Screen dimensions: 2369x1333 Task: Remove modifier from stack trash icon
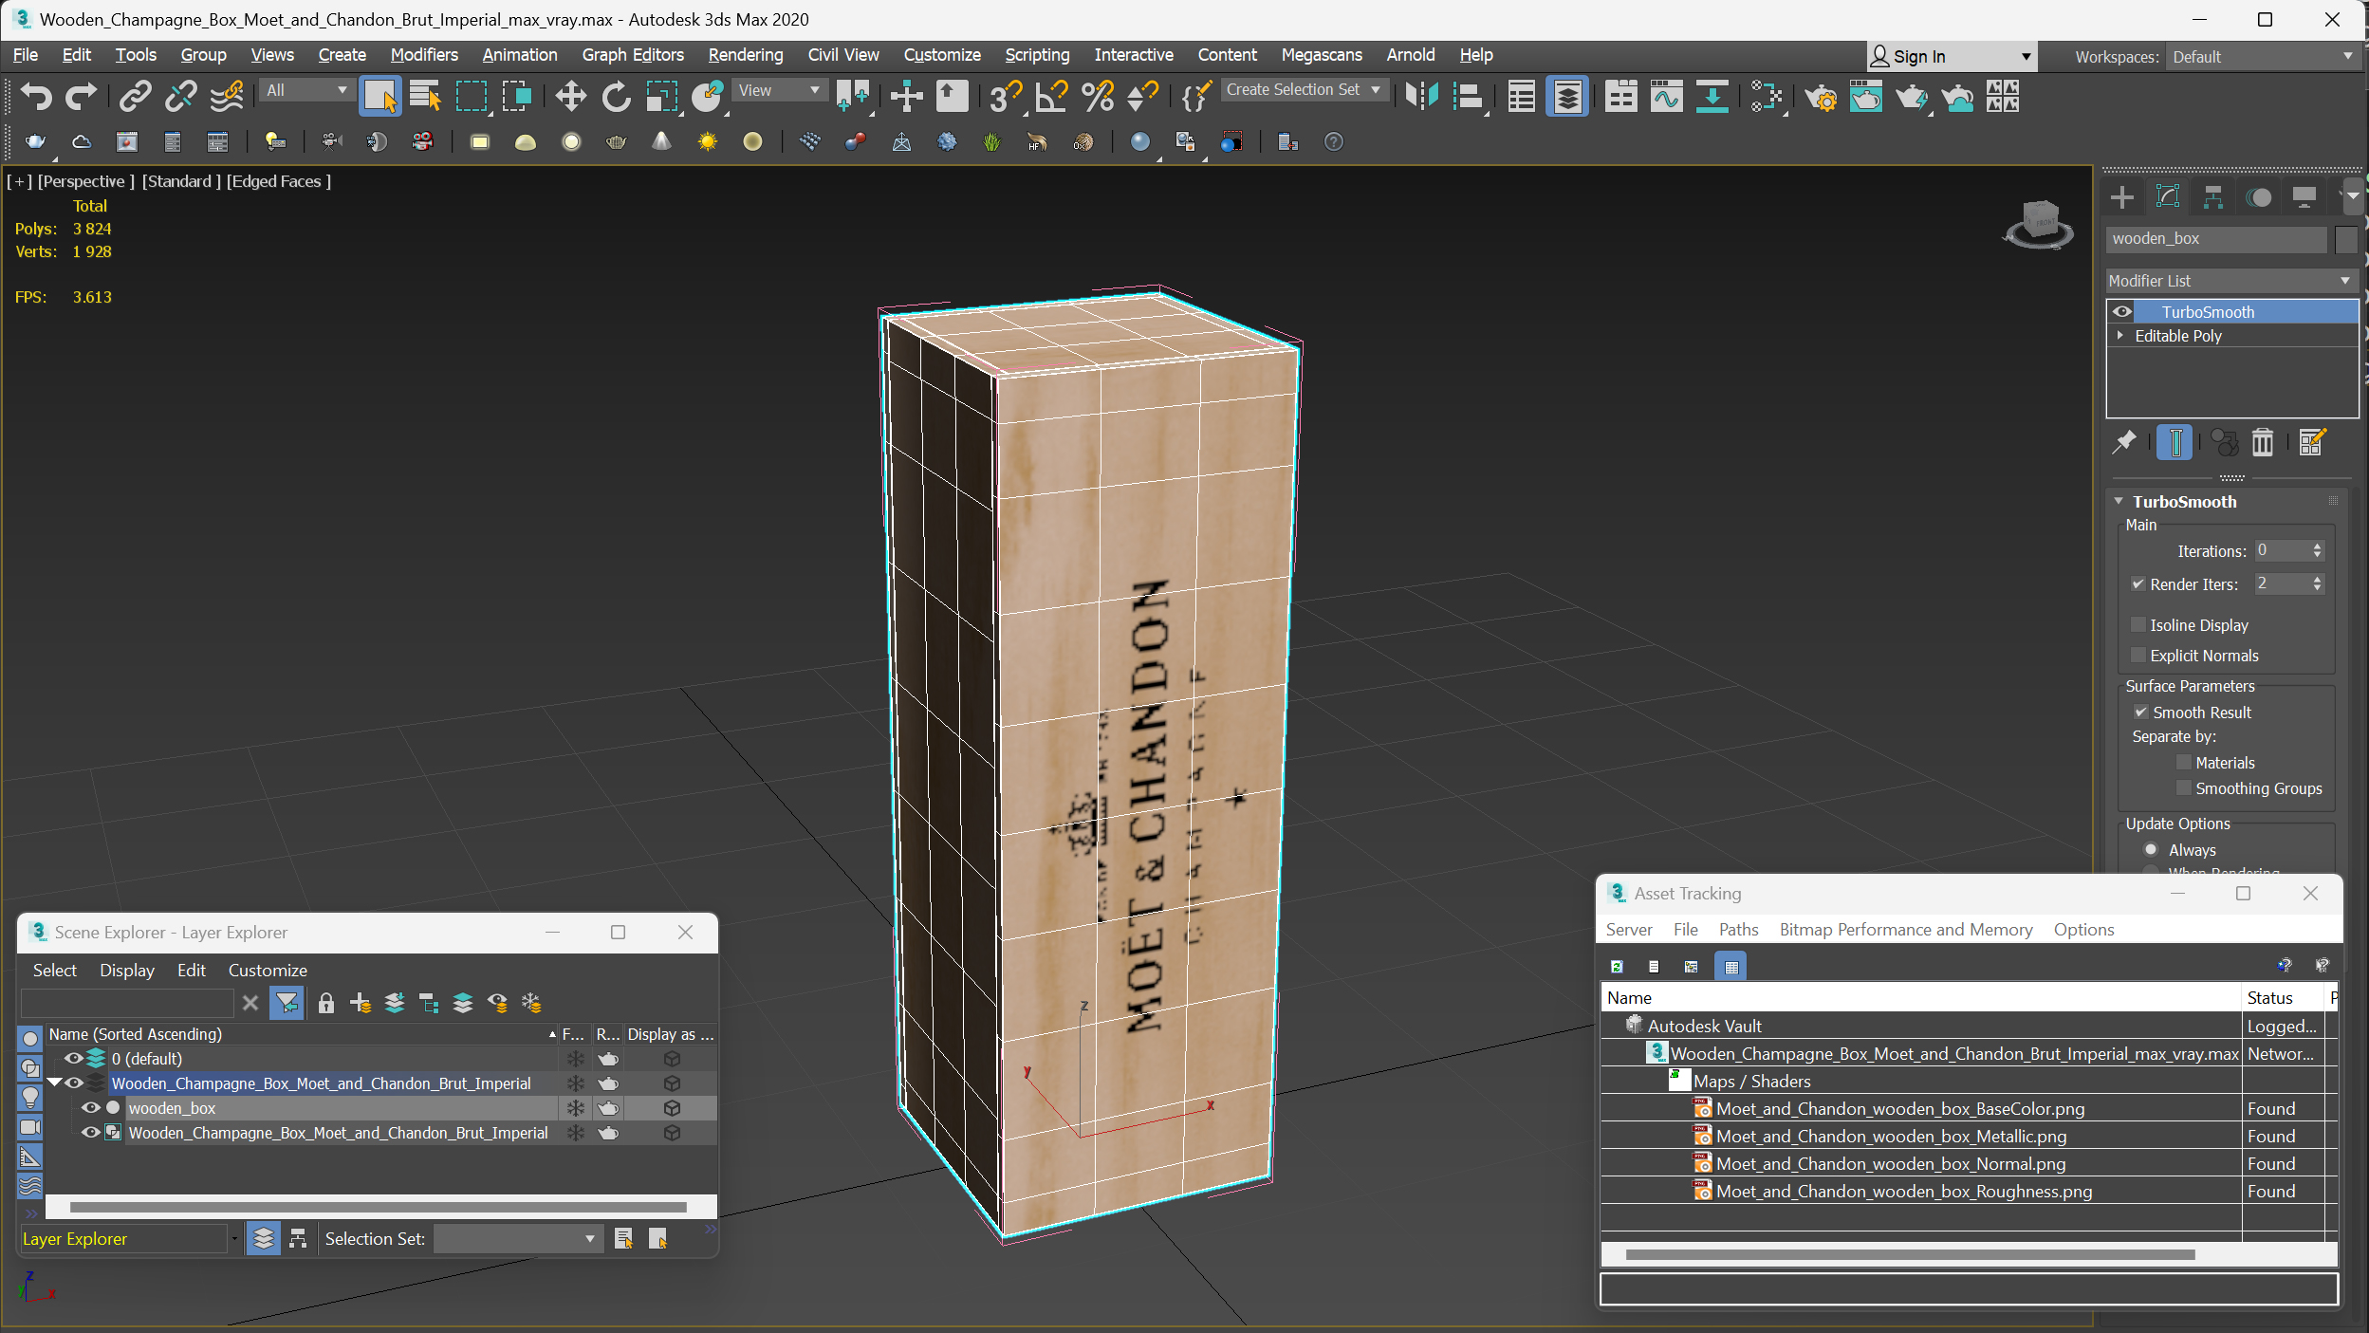2263,441
